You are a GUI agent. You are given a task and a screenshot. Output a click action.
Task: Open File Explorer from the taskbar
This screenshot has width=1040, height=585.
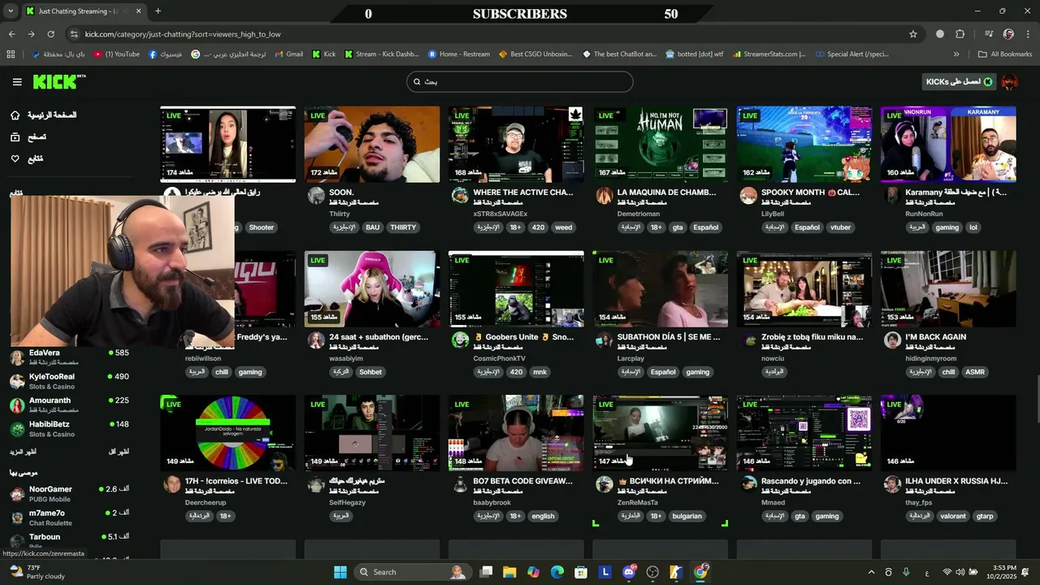[509, 572]
